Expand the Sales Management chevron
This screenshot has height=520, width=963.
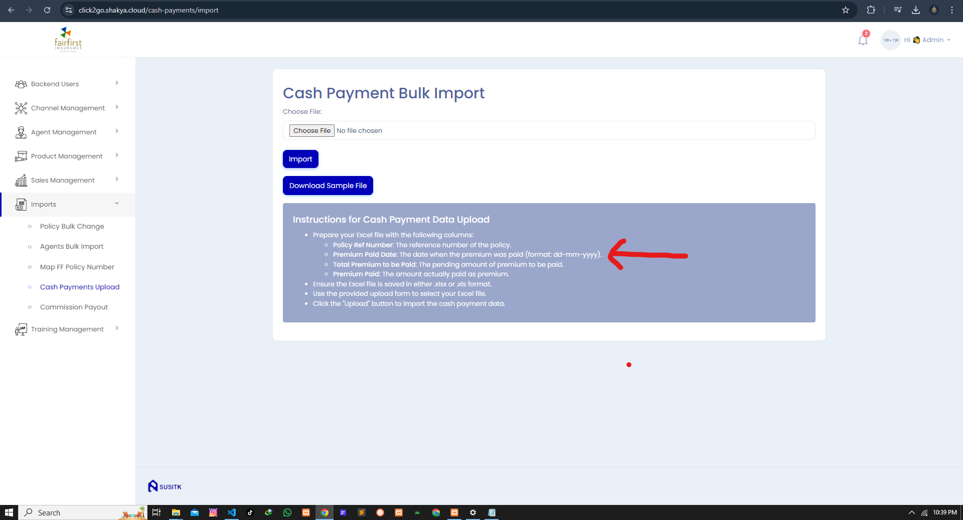pyautogui.click(x=117, y=180)
